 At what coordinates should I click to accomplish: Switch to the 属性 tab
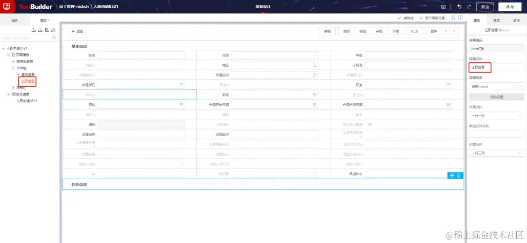(x=477, y=20)
